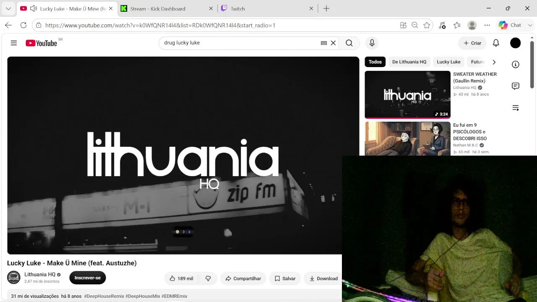Go to YouTube home via logo

tap(41, 43)
